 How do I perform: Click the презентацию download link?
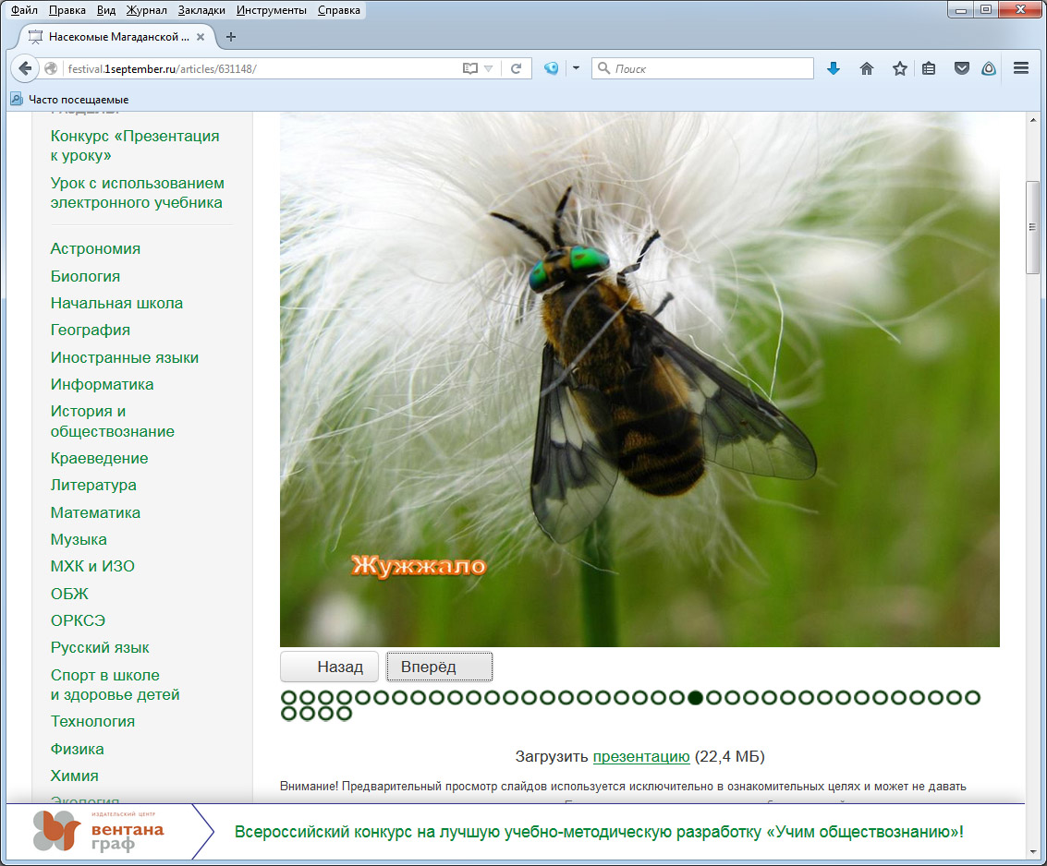[x=640, y=757]
